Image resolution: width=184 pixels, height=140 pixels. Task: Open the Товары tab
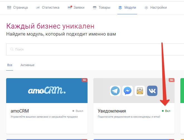tap(101, 8)
